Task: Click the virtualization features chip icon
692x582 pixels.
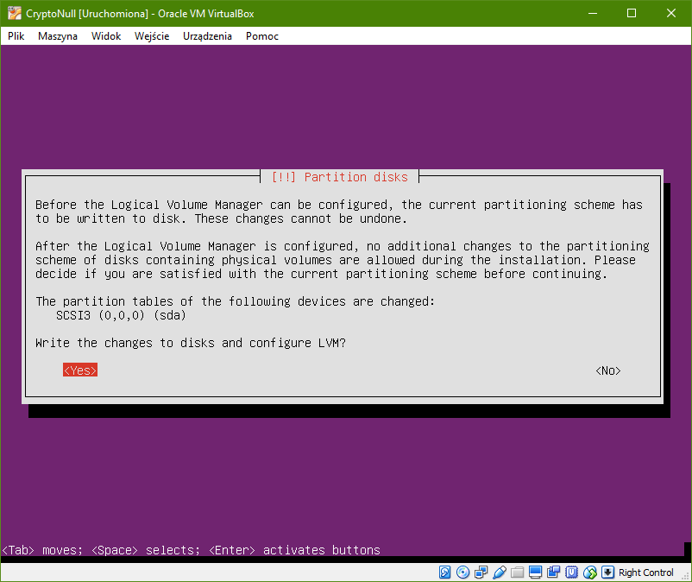Action: coord(571,573)
